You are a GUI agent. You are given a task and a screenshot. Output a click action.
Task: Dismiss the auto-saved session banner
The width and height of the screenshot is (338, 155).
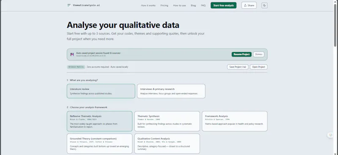pyautogui.click(x=259, y=54)
